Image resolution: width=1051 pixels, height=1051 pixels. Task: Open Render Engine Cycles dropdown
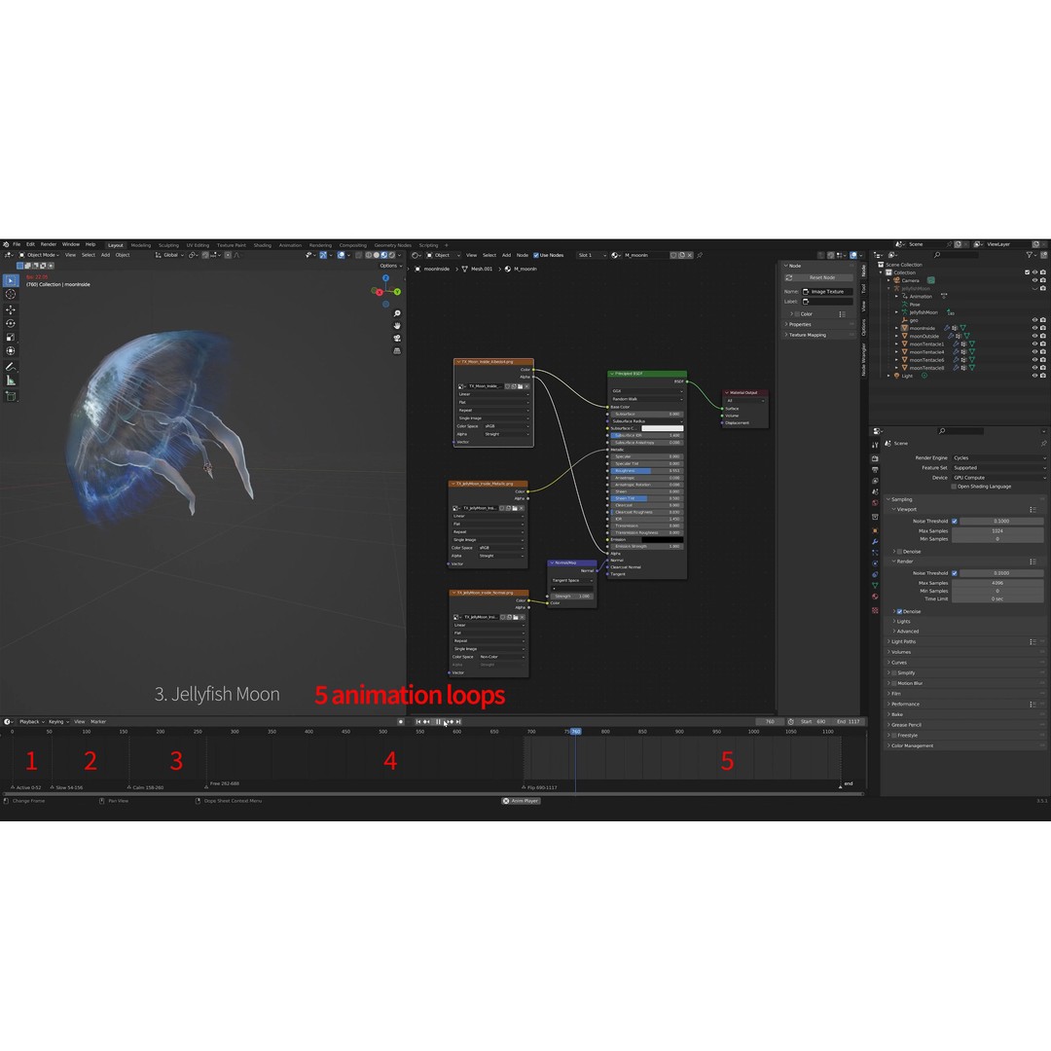[998, 457]
